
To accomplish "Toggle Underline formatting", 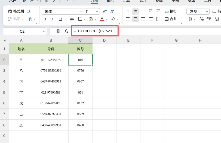I will [x=60, y=19].
